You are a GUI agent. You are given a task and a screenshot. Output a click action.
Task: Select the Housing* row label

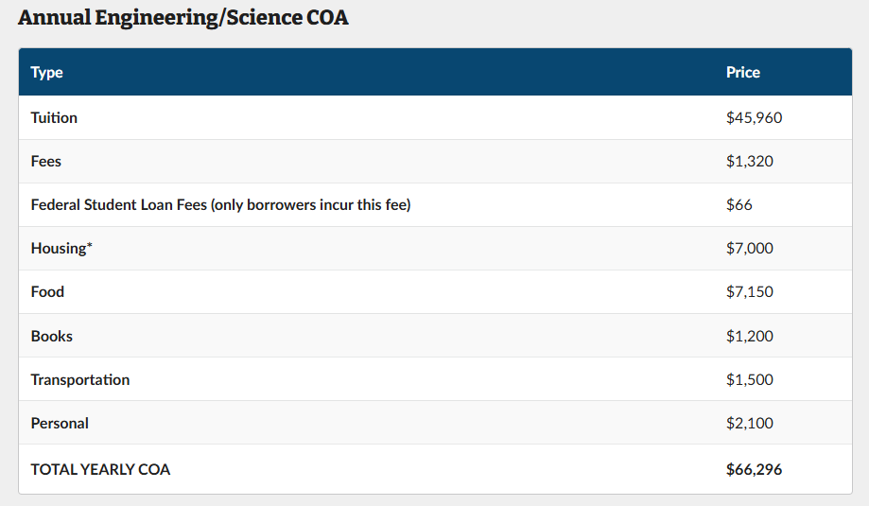tap(62, 249)
